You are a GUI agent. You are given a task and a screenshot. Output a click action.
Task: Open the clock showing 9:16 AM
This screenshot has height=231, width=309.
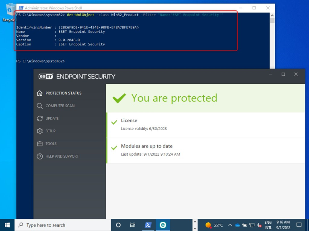pyautogui.click(x=283, y=225)
